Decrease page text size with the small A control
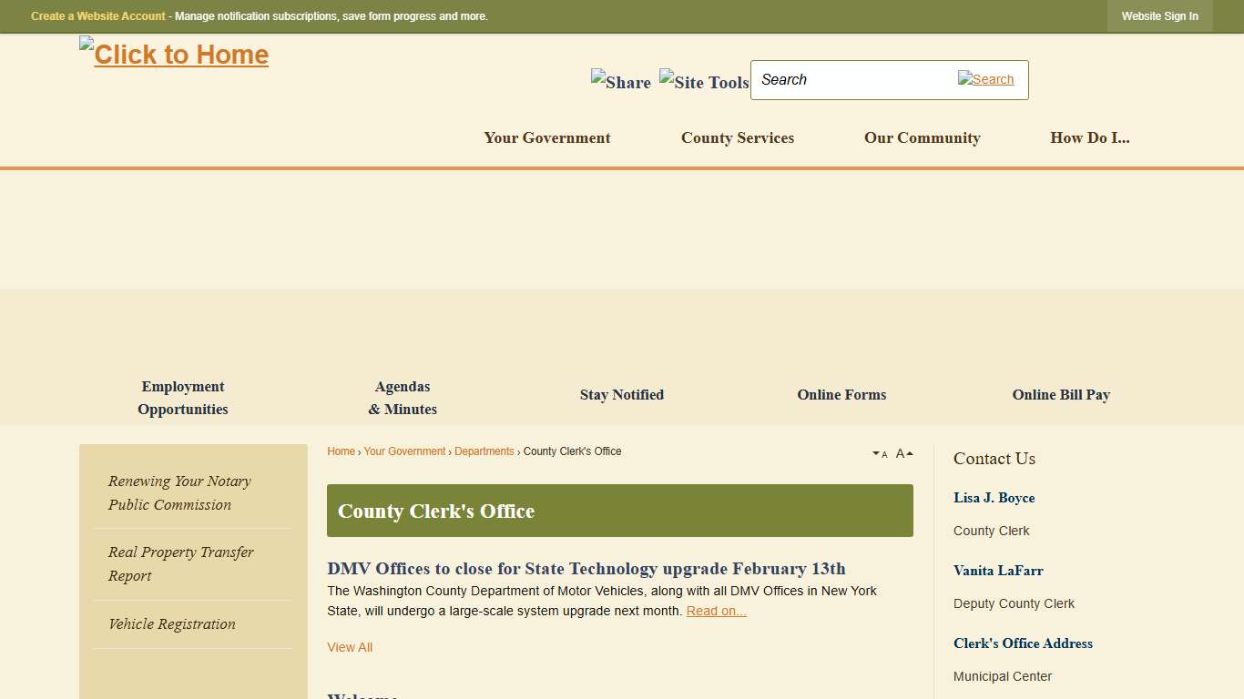Viewport: 1244px width, 699px height. [879, 453]
